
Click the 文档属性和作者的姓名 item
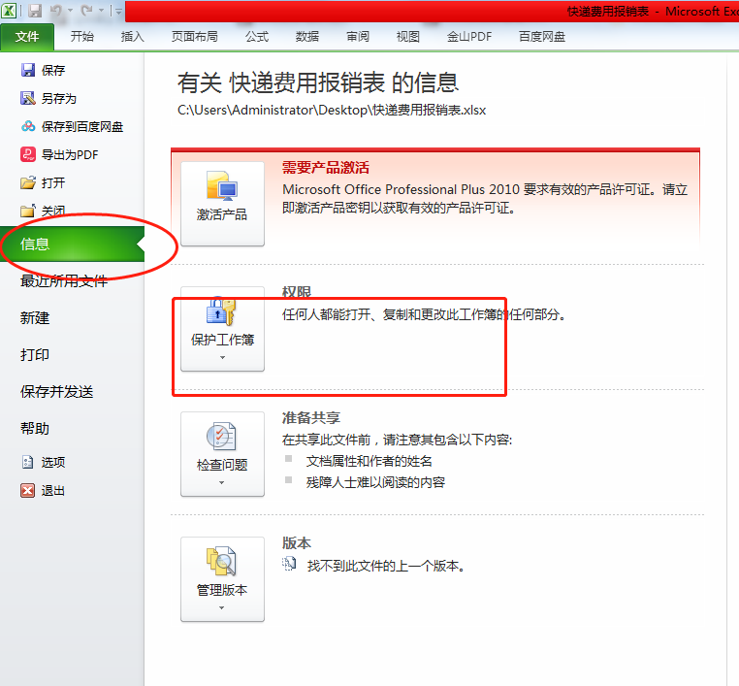coord(369,461)
